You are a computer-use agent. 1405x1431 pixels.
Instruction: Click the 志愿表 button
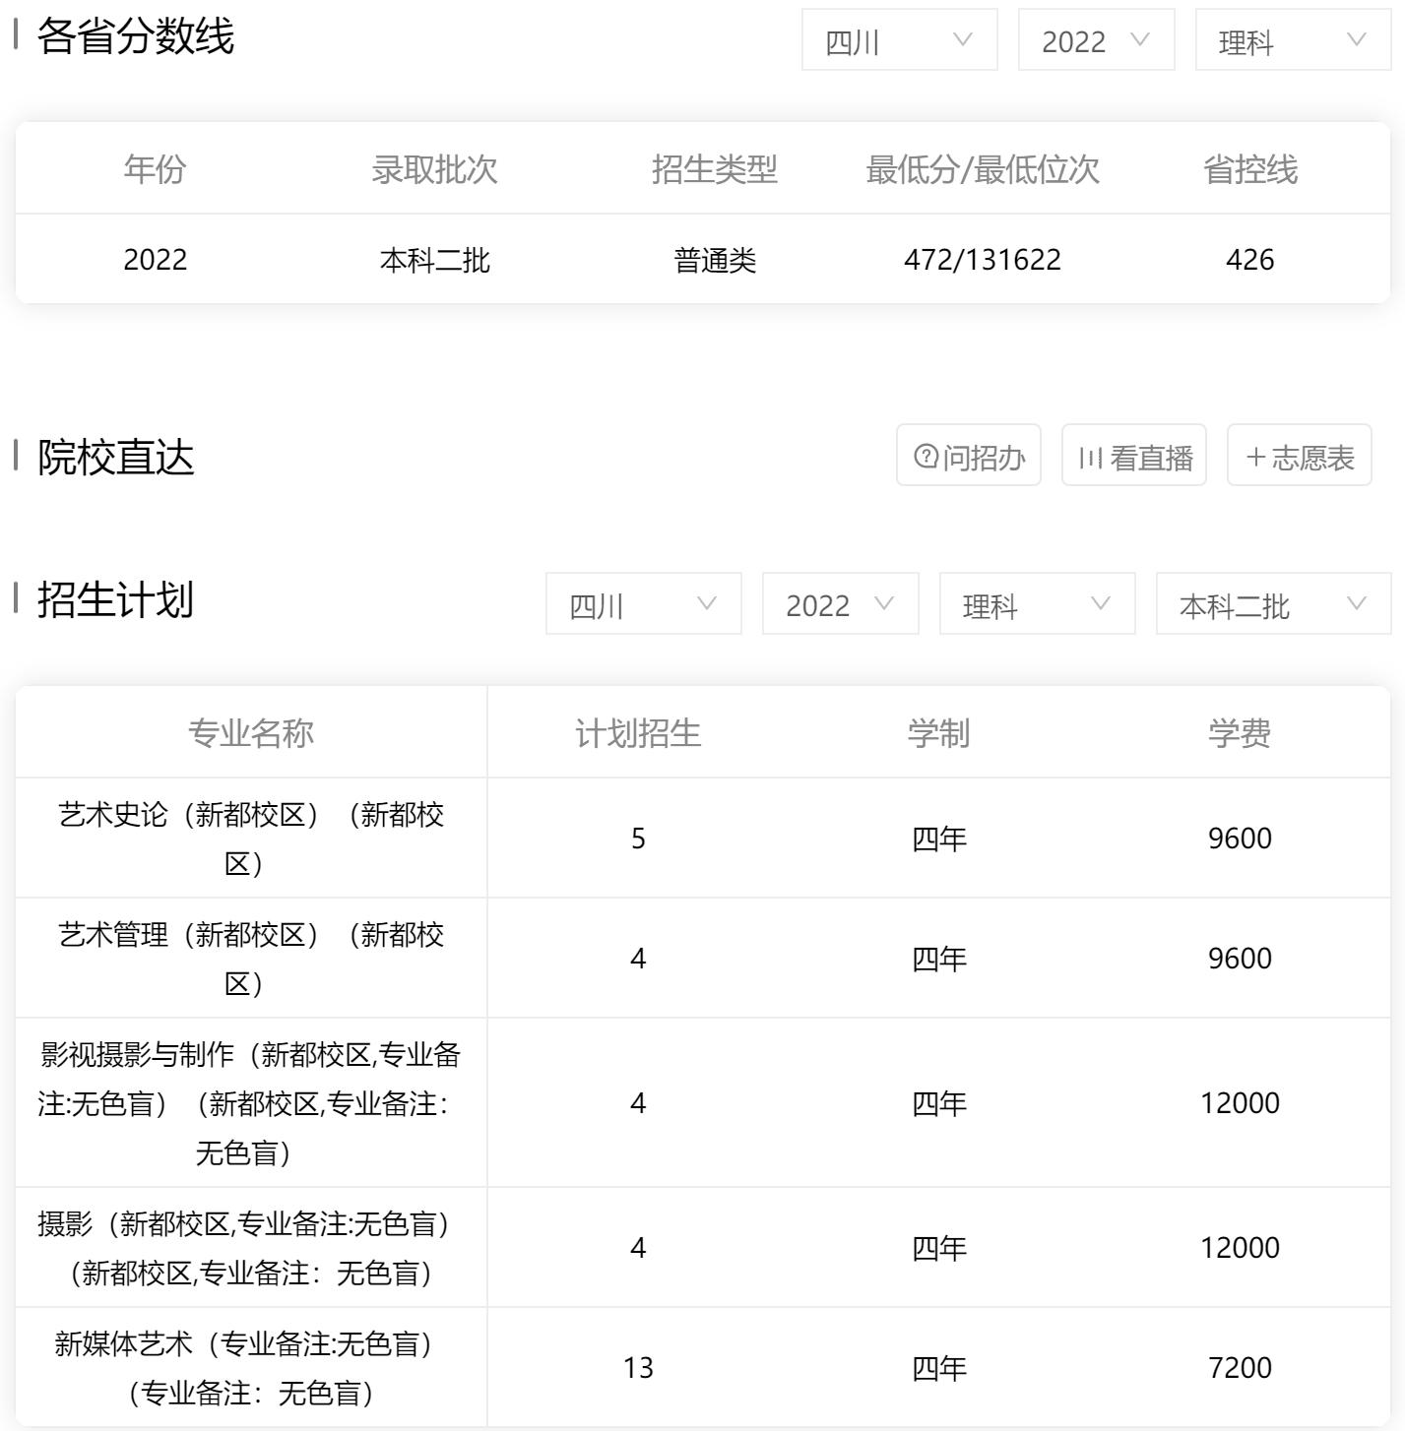(x=1299, y=455)
